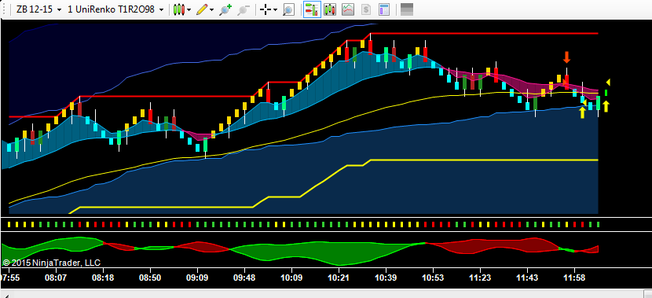Click the 09:09 time axis label
The image size is (652, 298).
197,278
